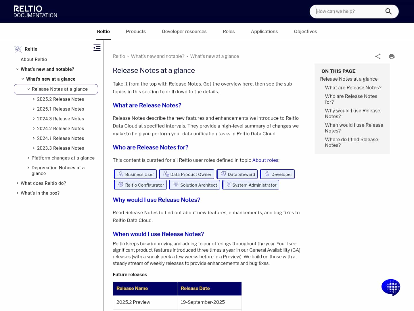This screenshot has width=414, height=311.
Task: Click the search magnifier icon
Action: click(x=388, y=12)
